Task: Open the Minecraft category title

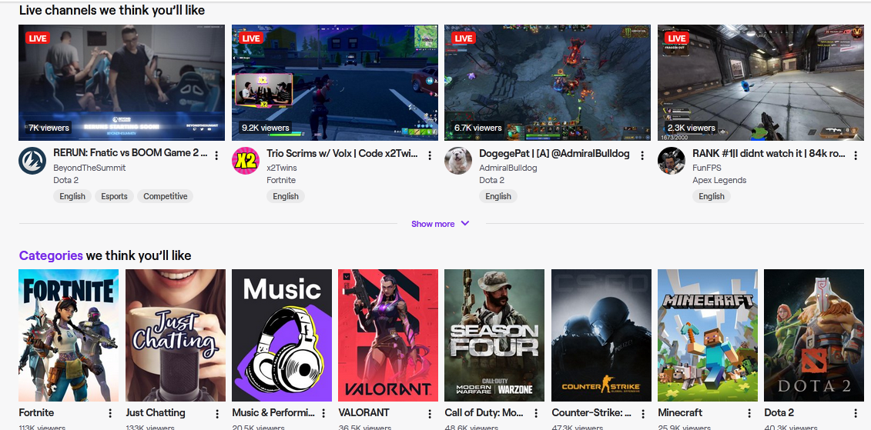Action: click(680, 413)
